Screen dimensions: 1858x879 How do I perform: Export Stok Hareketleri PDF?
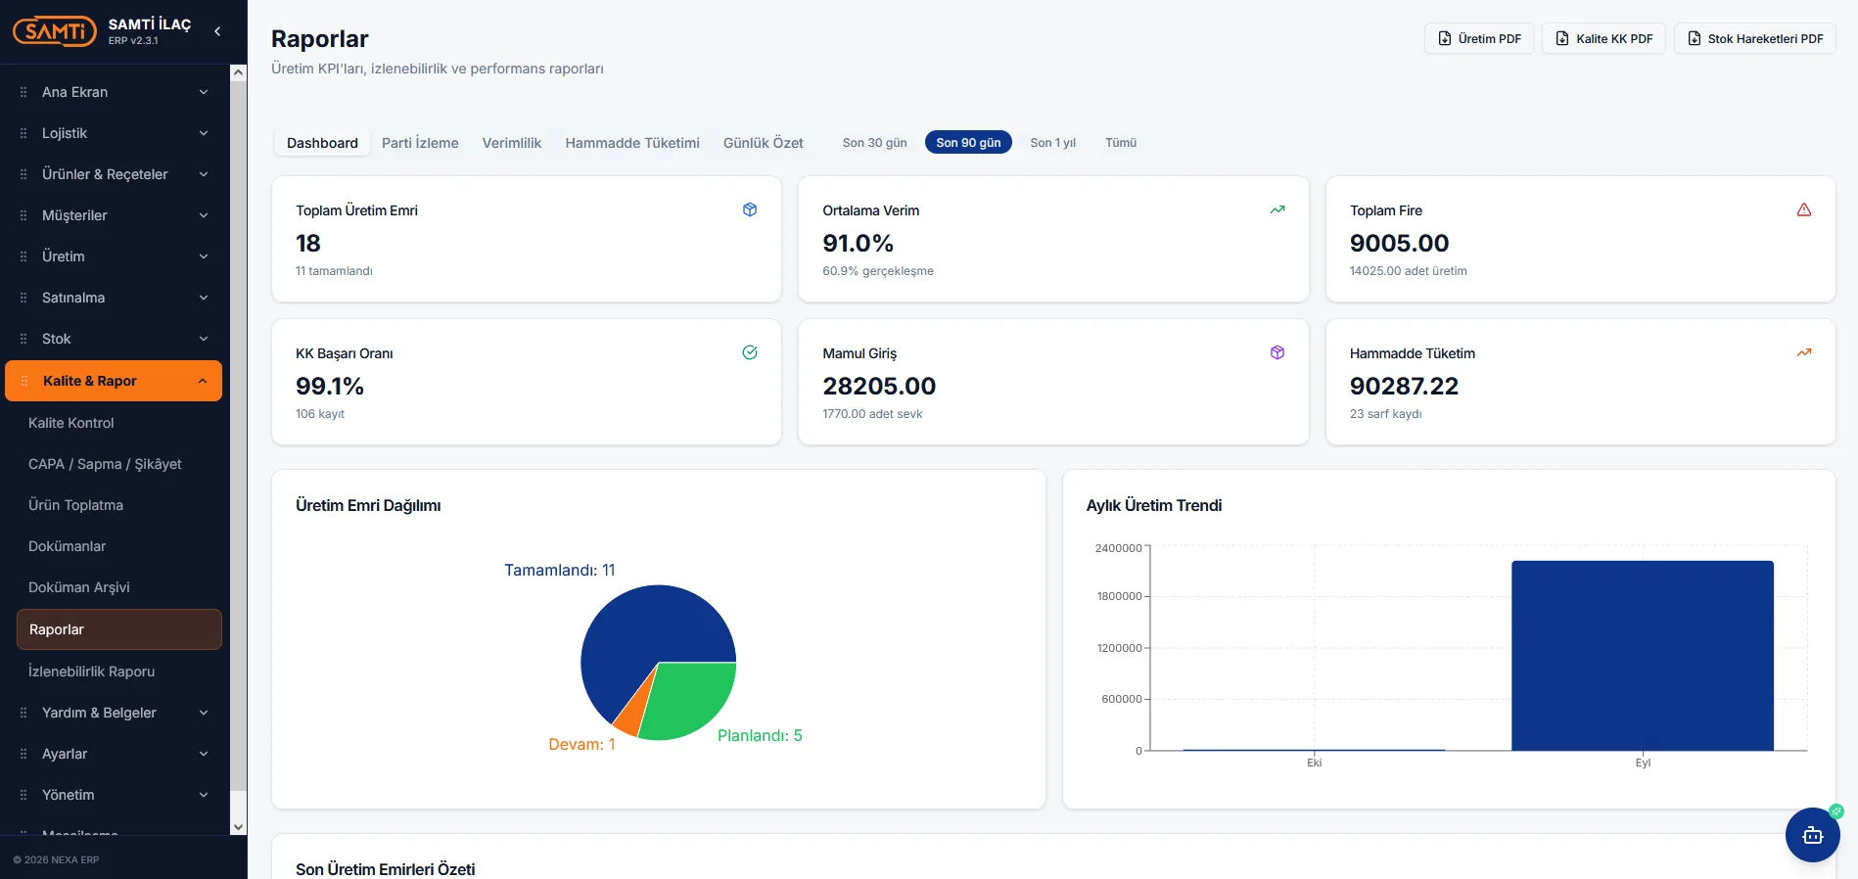[x=1755, y=38]
